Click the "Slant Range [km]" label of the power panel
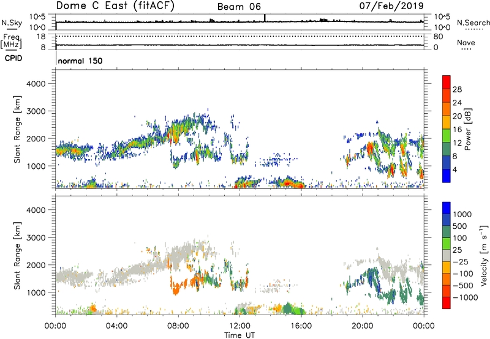 pos(17,129)
